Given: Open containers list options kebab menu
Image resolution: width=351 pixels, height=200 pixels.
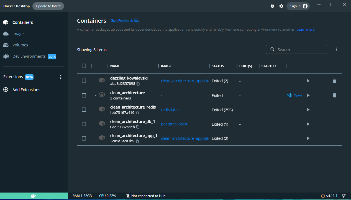Looking at the screenshot, I should 337,49.
